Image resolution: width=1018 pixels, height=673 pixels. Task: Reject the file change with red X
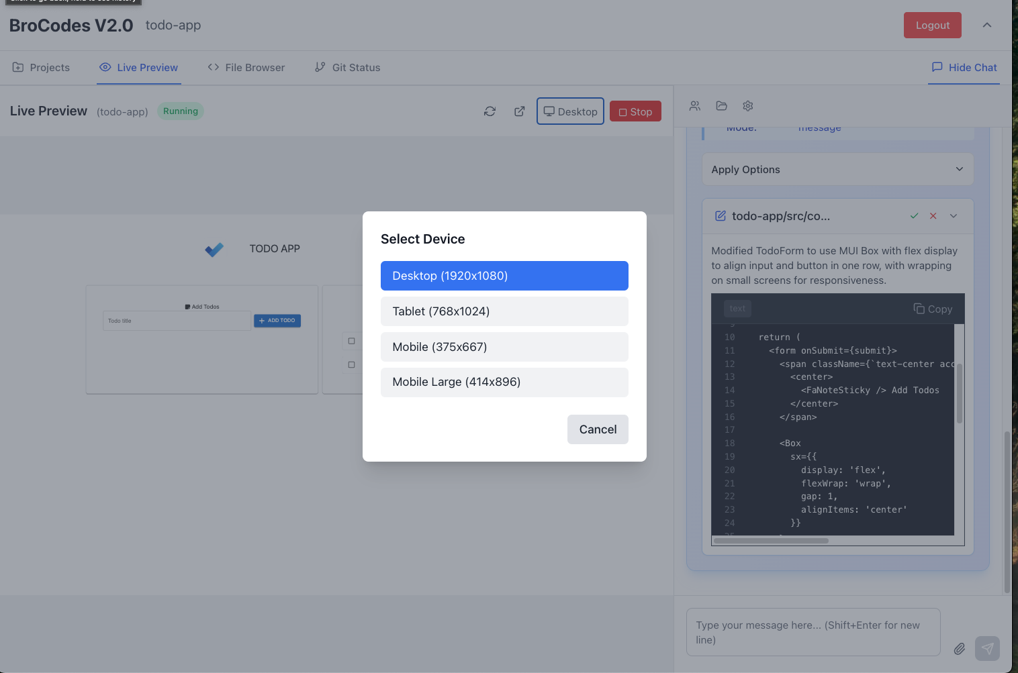point(933,216)
